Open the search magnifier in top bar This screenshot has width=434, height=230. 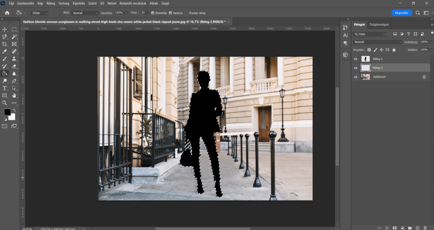pos(418,13)
